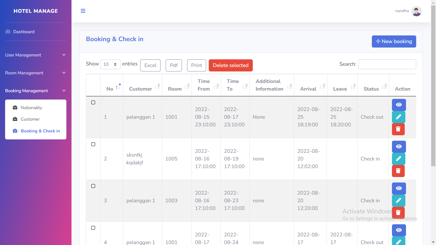View booking details for row 1
The height and width of the screenshot is (245, 436).
[x=399, y=105]
